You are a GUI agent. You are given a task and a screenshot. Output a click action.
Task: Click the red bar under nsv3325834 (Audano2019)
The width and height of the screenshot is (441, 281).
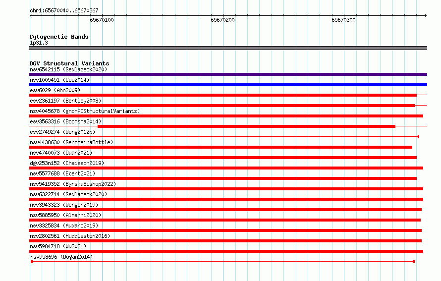(x=225, y=230)
